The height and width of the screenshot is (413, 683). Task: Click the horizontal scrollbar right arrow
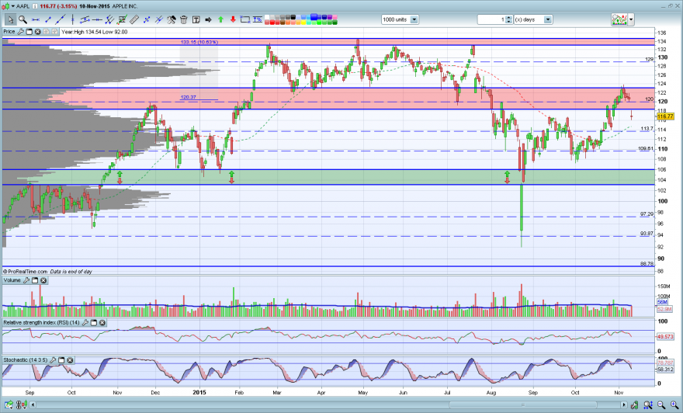[x=624, y=405]
